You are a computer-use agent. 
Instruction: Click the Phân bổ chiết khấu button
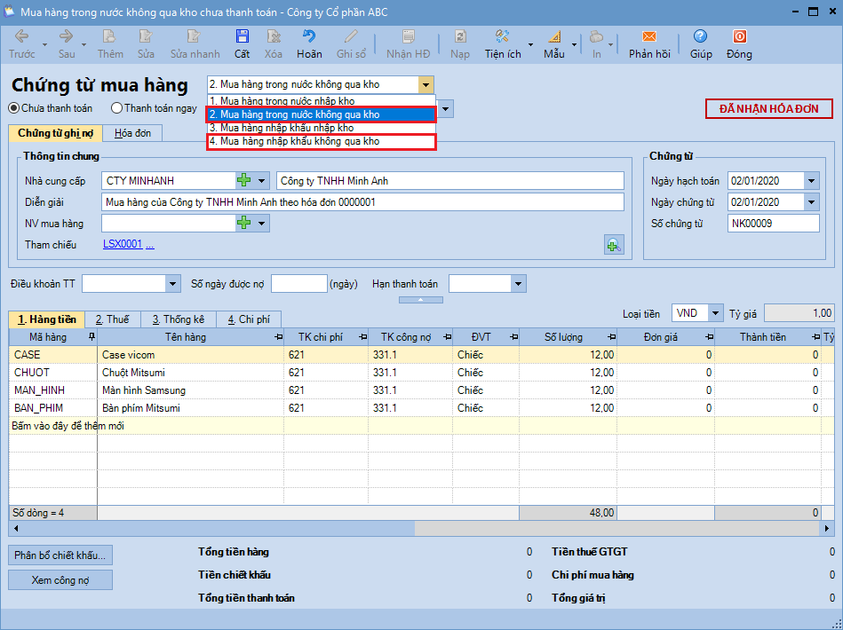tap(60, 555)
